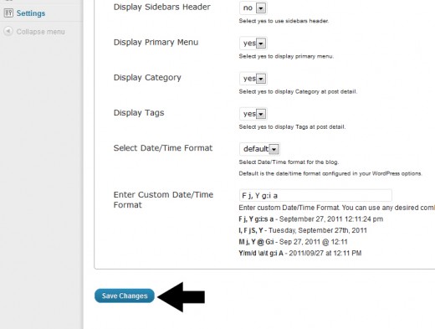Click the 'M j, Y @ G:i' example line
Image resolution: width=435 pixels, height=329 pixels.
pyautogui.click(x=293, y=242)
